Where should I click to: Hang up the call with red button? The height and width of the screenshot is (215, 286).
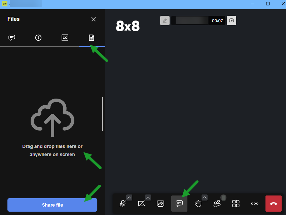tap(274, 204)
